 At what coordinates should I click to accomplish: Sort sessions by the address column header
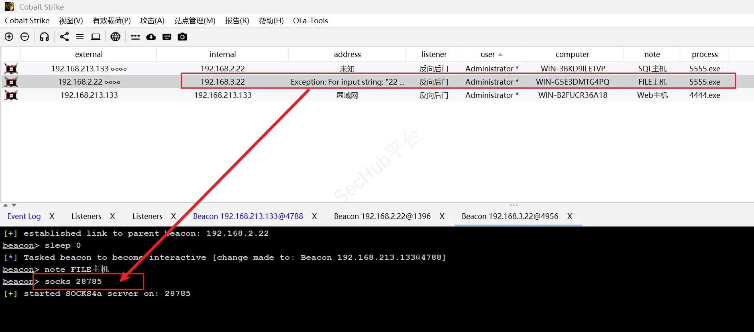(347, 54)
